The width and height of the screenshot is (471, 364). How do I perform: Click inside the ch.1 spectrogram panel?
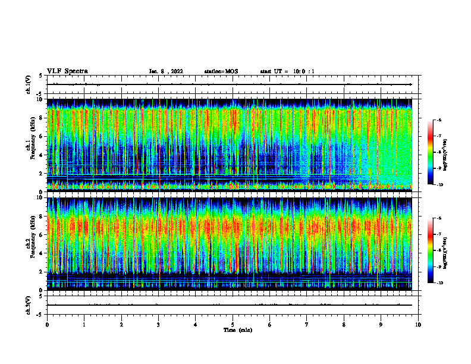click(x=230, y=145)
